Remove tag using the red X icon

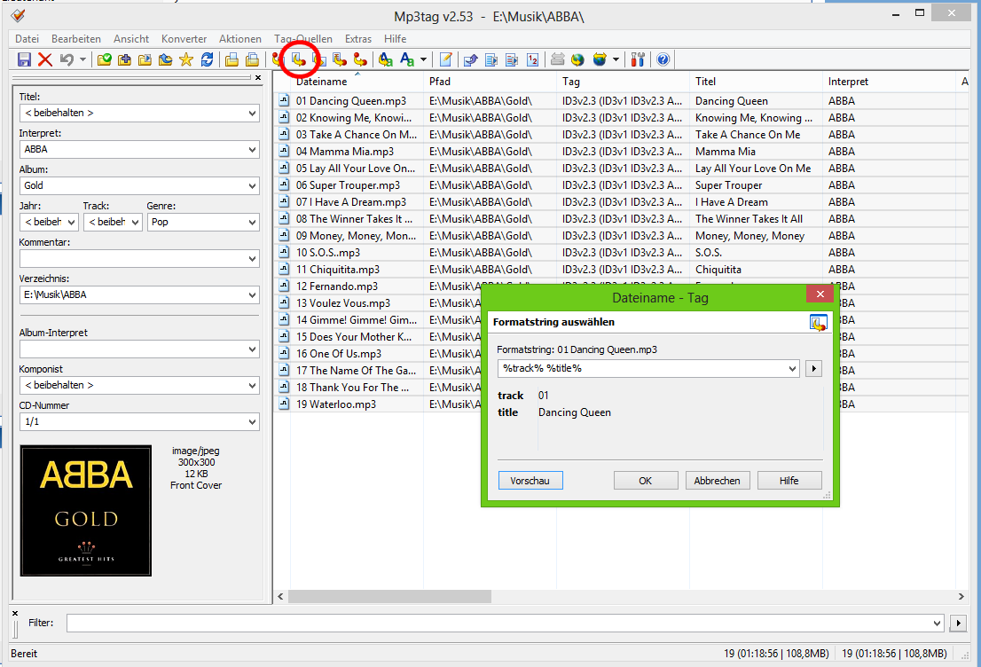tap(45, 59)
